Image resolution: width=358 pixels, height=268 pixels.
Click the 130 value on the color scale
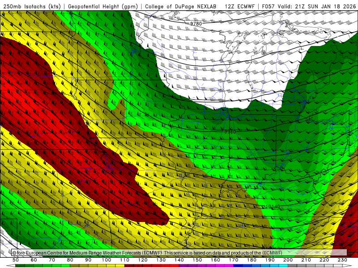161,260
